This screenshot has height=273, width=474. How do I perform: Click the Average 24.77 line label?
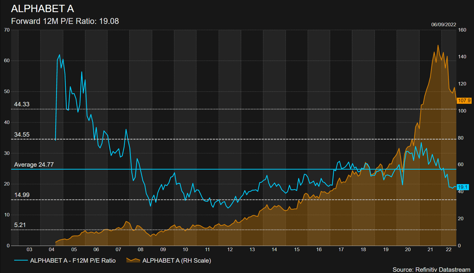34,165
